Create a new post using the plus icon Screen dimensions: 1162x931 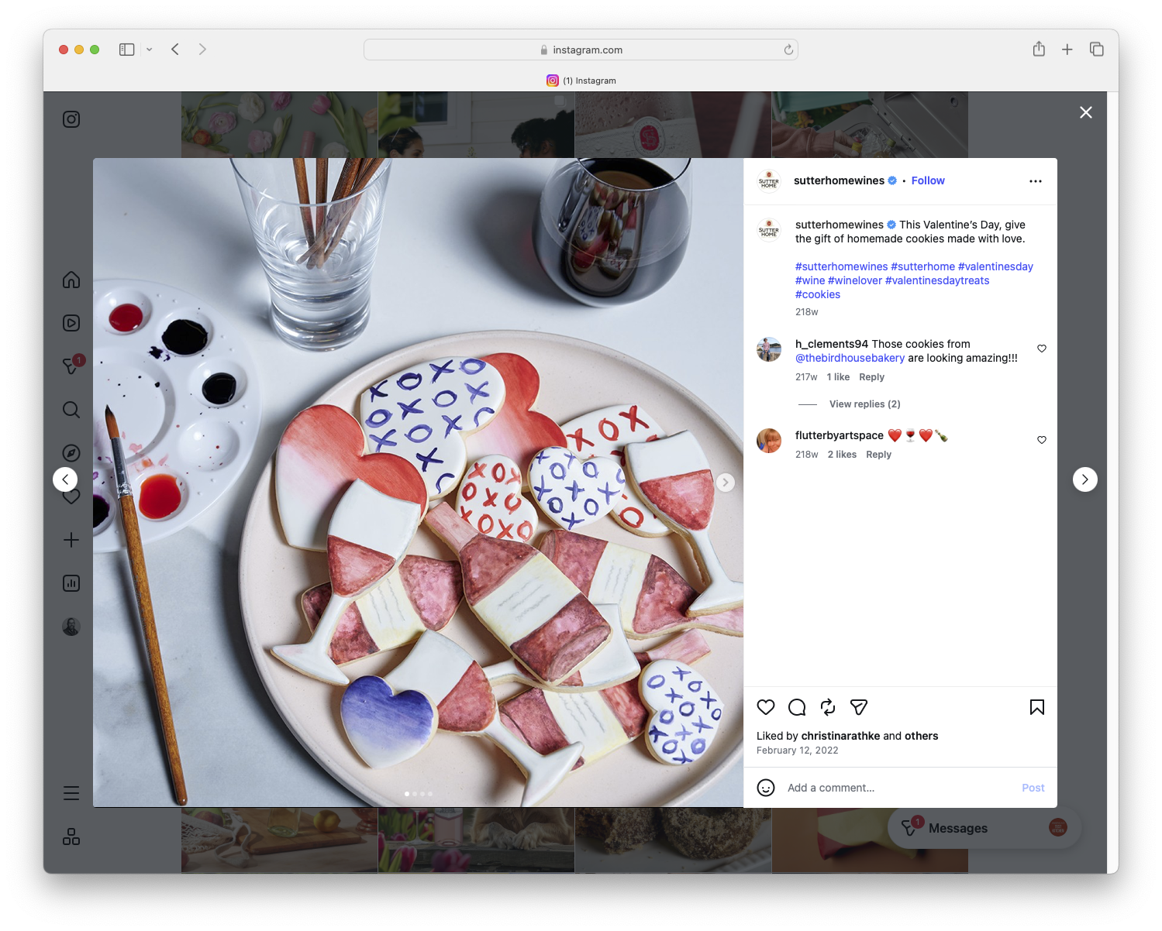[71, 540]
